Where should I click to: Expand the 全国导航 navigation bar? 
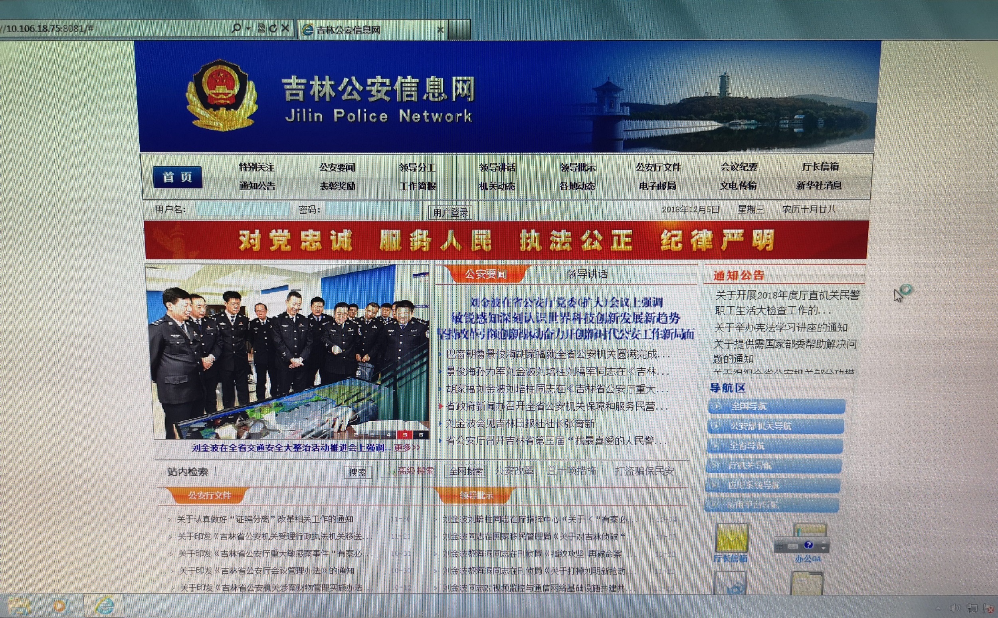pyautogui.click(x=776, y=406)
